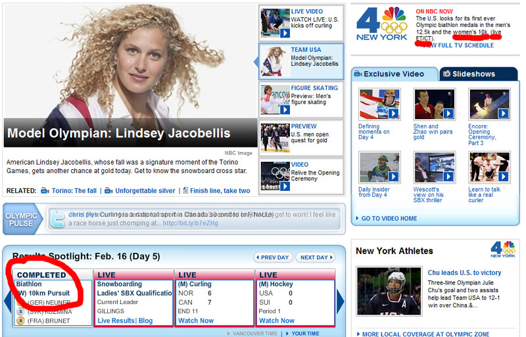Play the U.S. curling live video thumbnail
The width and height of the screenshot is (526, 337).
tap(275, 23)
